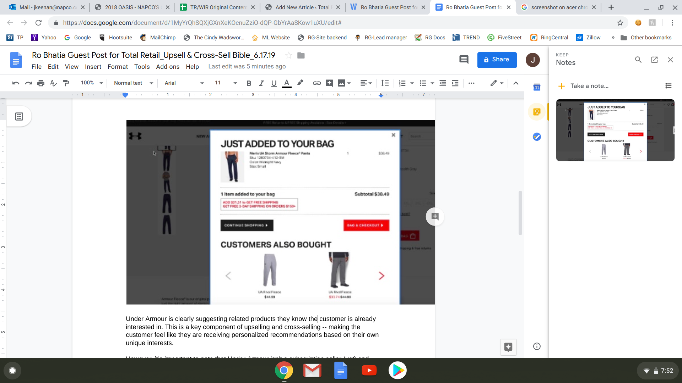The height and width of the screenshot is (383, 682).
Task: Decrease indent of the paragraph
Action: (x=443, y=83)
